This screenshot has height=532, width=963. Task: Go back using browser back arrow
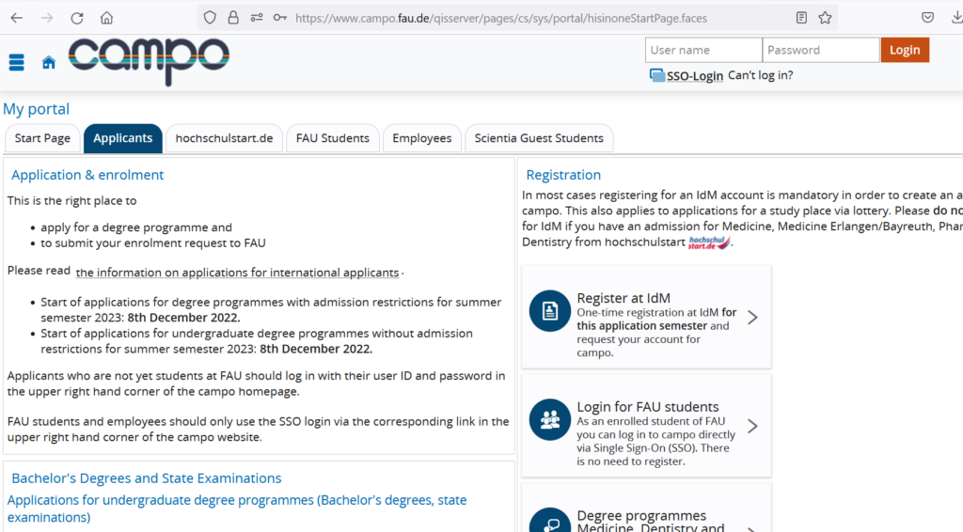(x=17, y=18)
